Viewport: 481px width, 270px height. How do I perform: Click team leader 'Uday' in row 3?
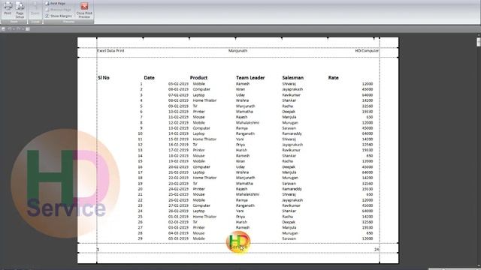tap(240, 95)
